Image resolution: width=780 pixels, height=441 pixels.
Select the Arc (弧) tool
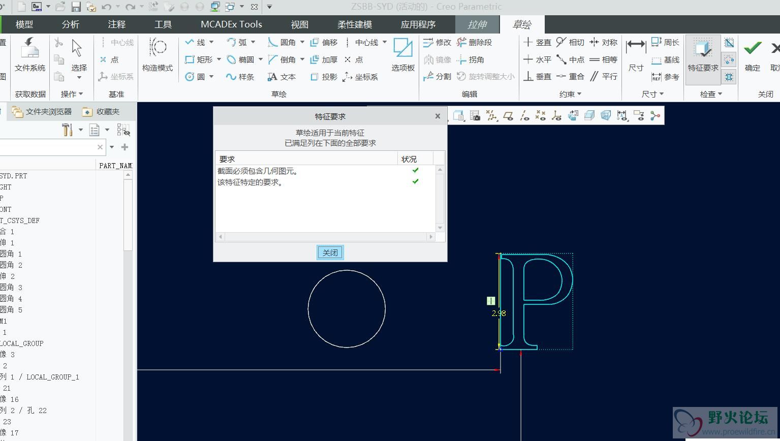(x=237, y=42)
